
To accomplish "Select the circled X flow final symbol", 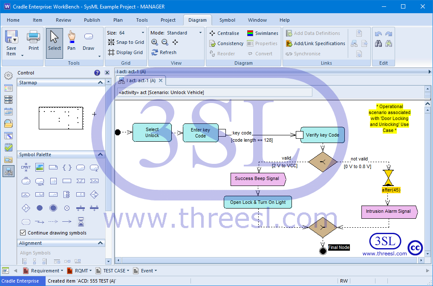I will click(67, 208).
